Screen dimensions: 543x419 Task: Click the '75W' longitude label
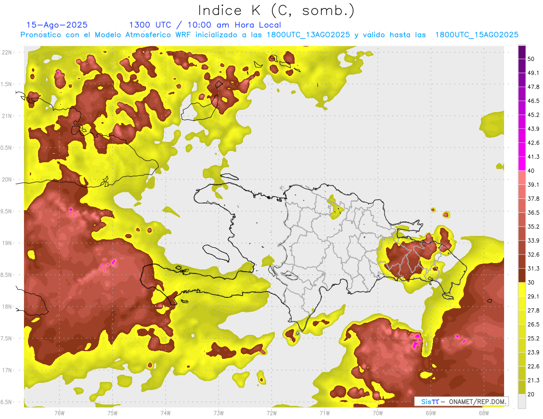(113, 413)
